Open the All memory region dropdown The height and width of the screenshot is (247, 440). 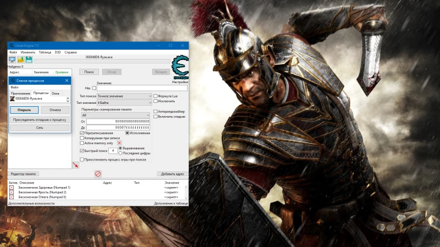[116, 115]
